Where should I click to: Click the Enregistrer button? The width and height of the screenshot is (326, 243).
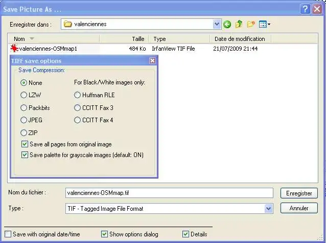click(x=299, y=193)
